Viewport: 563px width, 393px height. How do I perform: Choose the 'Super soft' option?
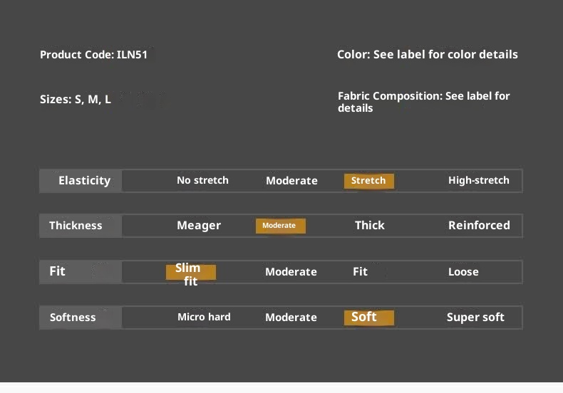[475, 318]
